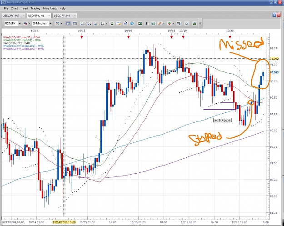The width and height of the screenshot is (284, 226).
Task: Click the 91.092 price level tag
Action: [274, 59]
